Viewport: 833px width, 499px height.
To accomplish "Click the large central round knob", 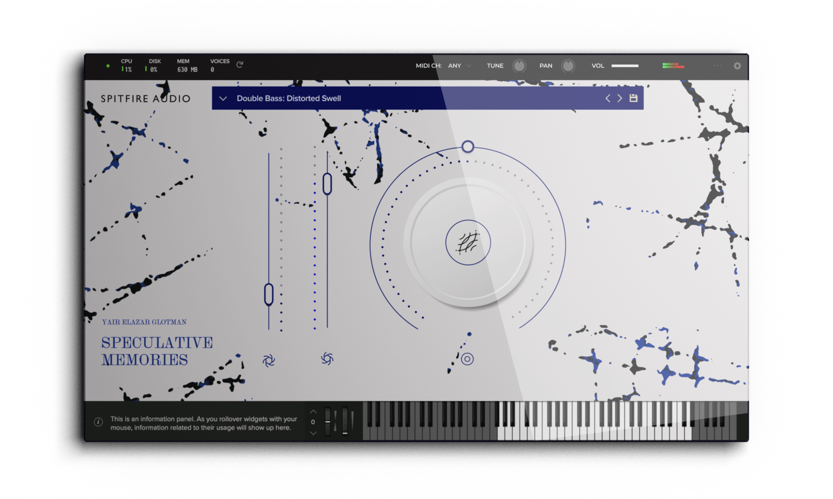I will tap(468, 243).
